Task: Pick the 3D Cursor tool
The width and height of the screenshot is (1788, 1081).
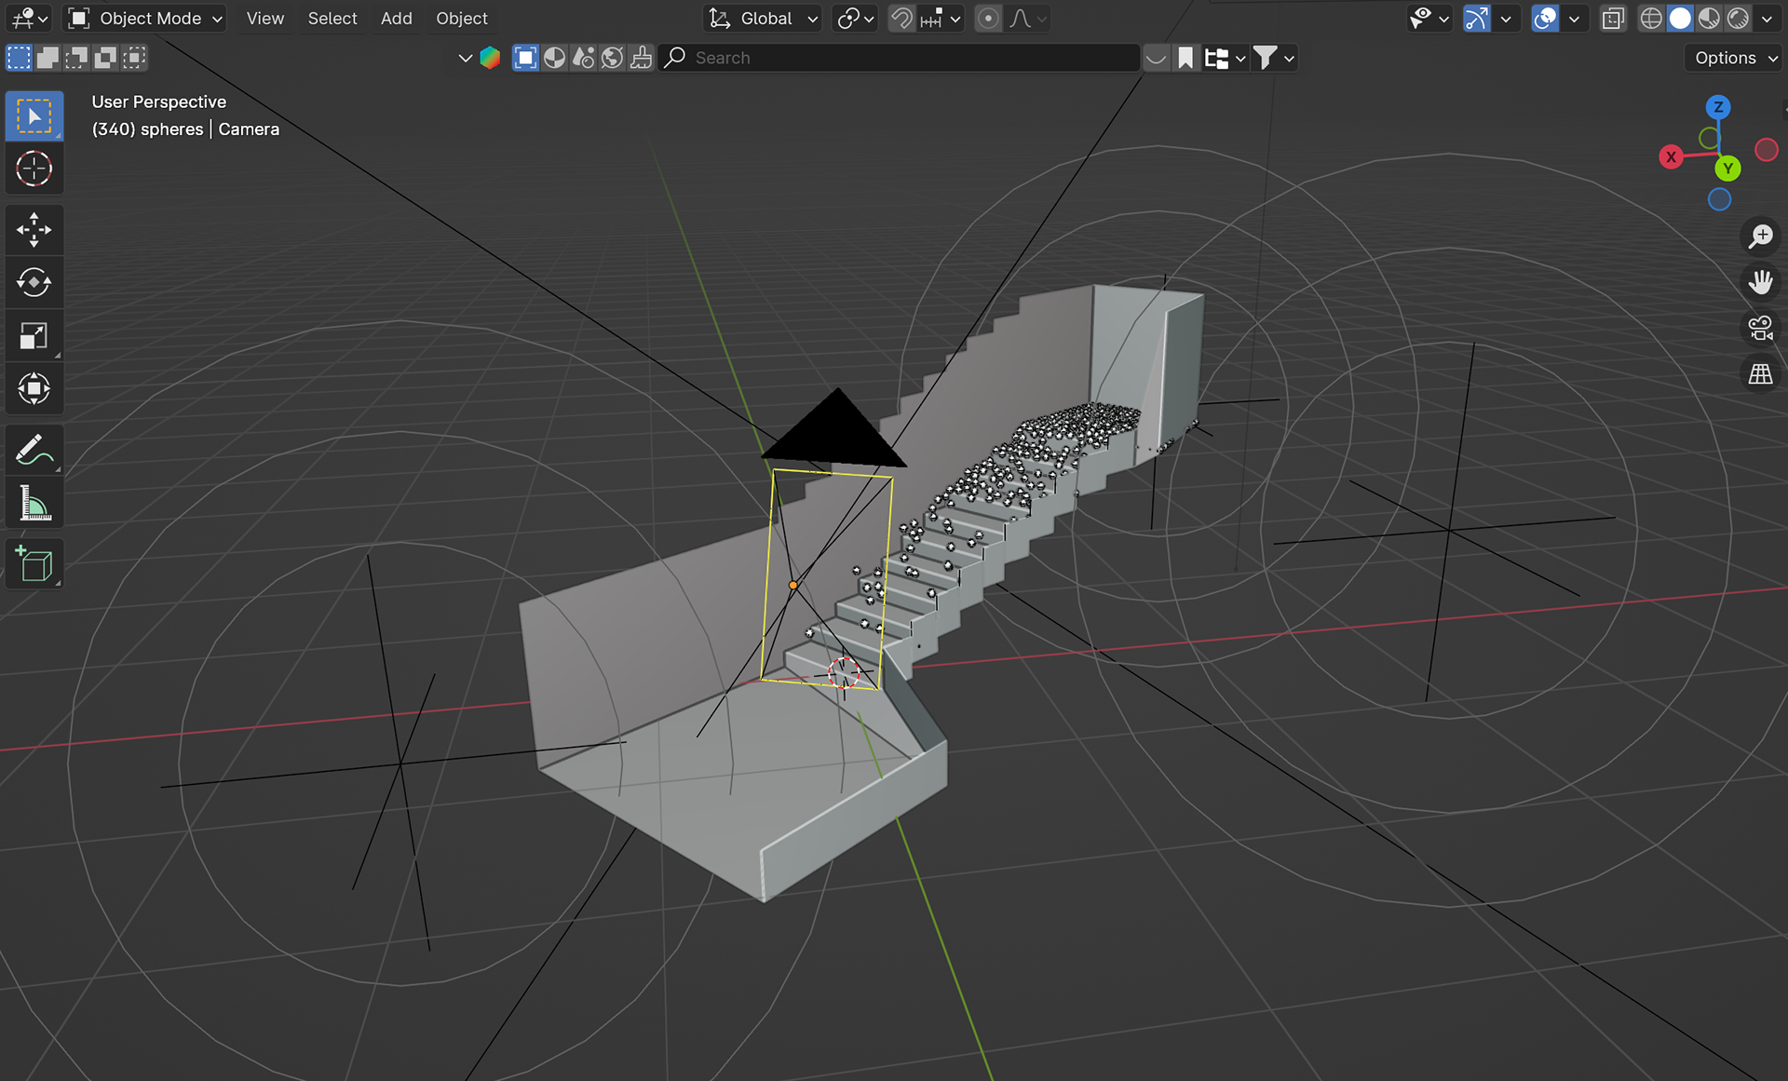Action: 34,169
